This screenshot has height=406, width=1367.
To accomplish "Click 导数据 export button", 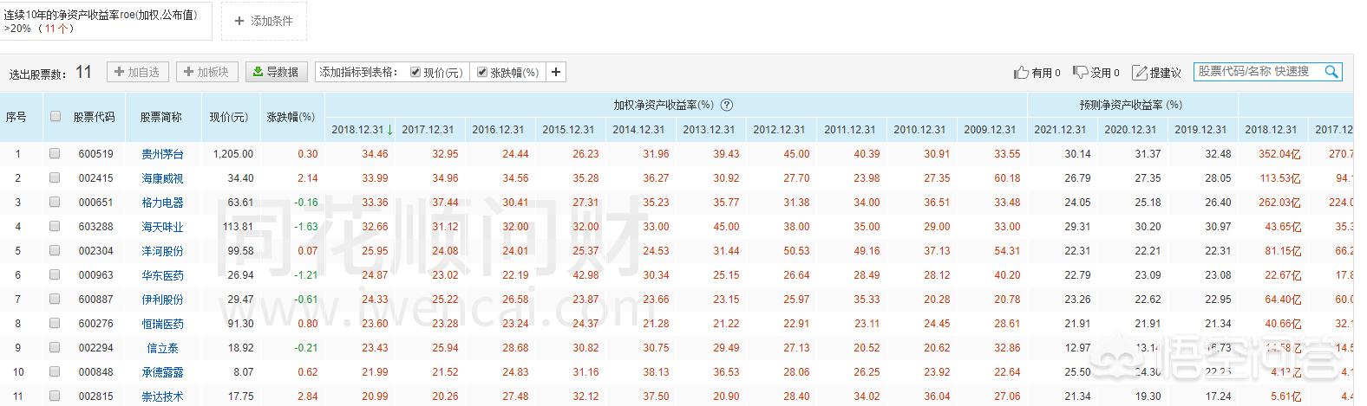I will (x=276, y=73).
